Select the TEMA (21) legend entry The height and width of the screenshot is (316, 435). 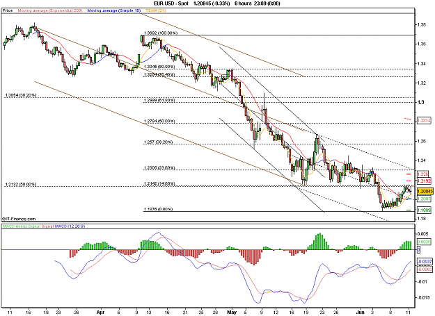155,10
